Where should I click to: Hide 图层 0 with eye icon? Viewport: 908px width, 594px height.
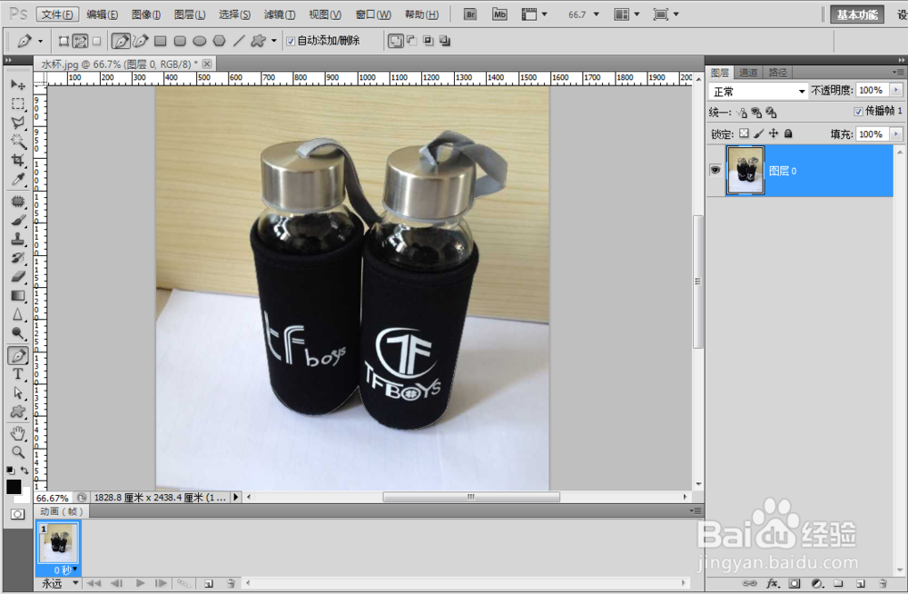[716, 171]
